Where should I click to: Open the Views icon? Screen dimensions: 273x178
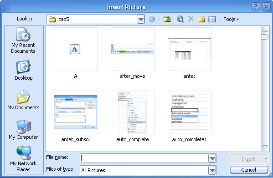click(212, 19)
